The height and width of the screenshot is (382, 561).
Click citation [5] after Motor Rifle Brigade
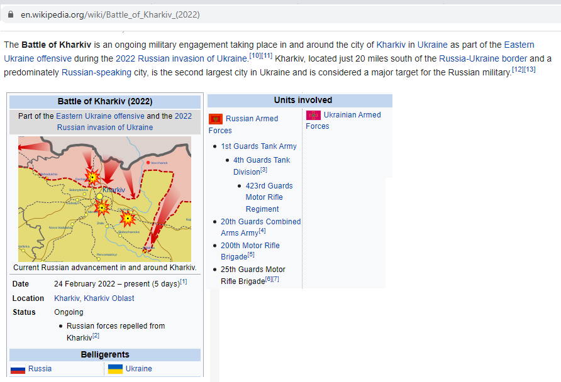coord(251,254)
